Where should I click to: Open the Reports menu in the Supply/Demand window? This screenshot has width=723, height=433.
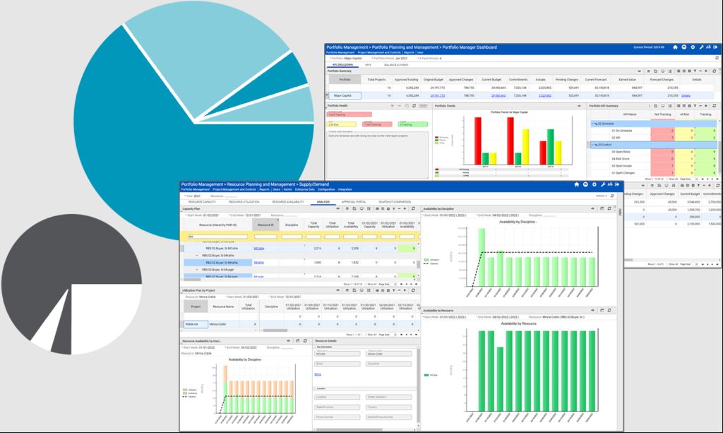click(264, 189)
